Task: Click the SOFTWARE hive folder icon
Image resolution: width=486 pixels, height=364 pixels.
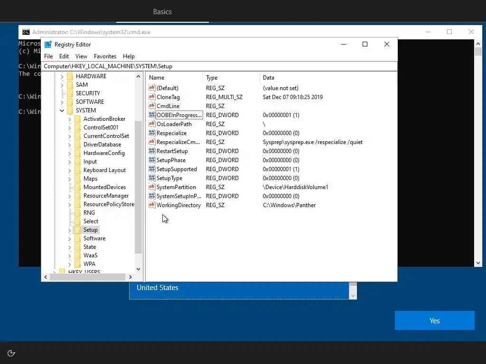Action: point(70,102)
